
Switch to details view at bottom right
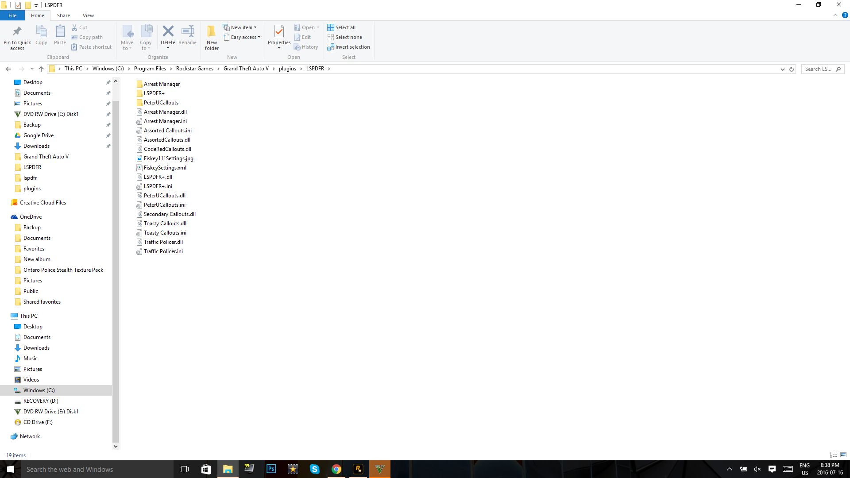pos(834,455)
